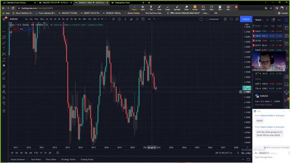Select the zoom in magnifier tool

4,78
